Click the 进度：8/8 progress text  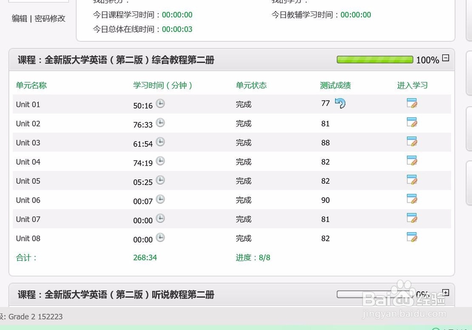point(253,258)
